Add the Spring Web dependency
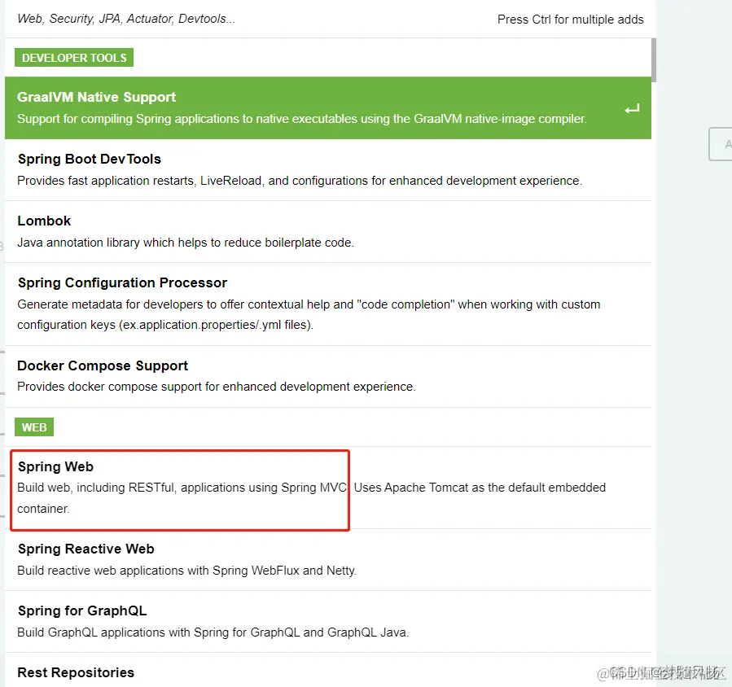Image resolution: width=732 pixels, height=687 pixels. point(327,488)
